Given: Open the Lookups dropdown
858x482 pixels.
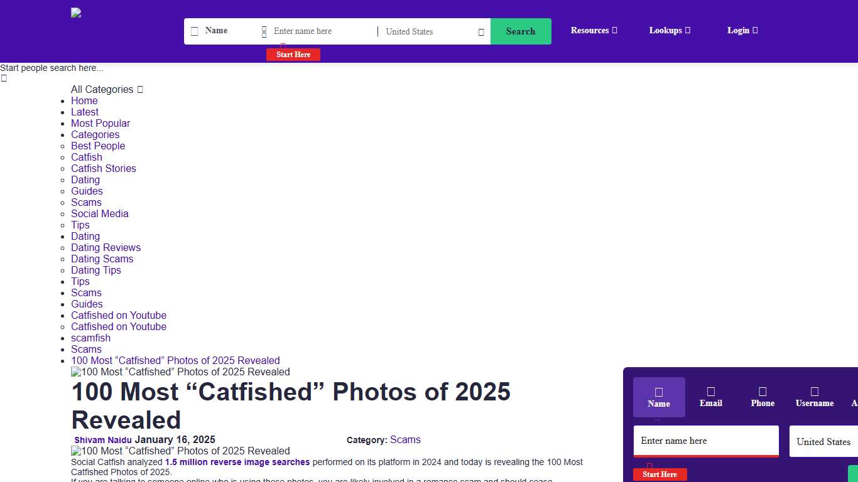Looking at the screenshot, I should point(668,30).
